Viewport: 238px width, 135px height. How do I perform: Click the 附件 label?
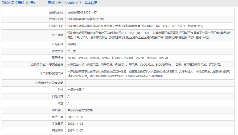[60, 90]
